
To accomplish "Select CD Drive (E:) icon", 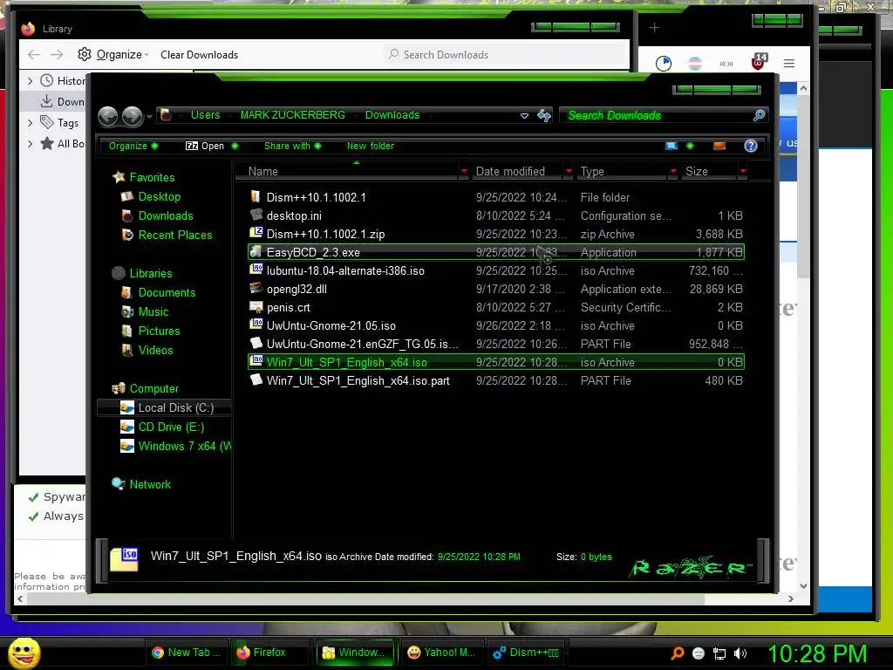I will 127,427.
